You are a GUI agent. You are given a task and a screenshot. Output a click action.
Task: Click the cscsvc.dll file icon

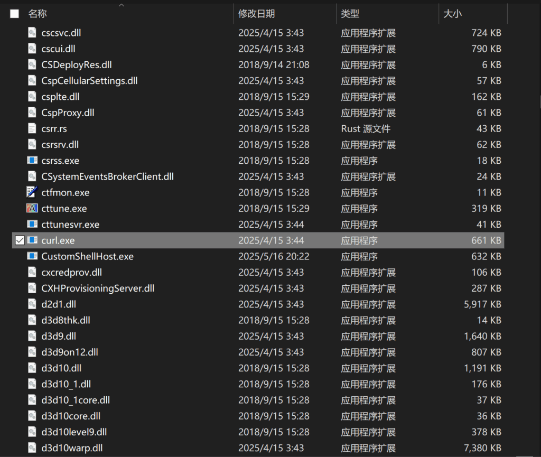pyautogui.click(x=32, y=33)
